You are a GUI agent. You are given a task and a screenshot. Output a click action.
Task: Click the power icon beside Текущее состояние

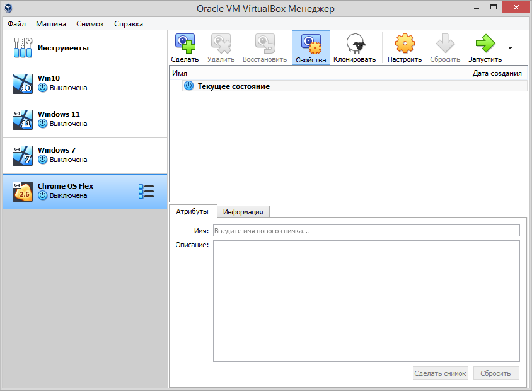188,86
